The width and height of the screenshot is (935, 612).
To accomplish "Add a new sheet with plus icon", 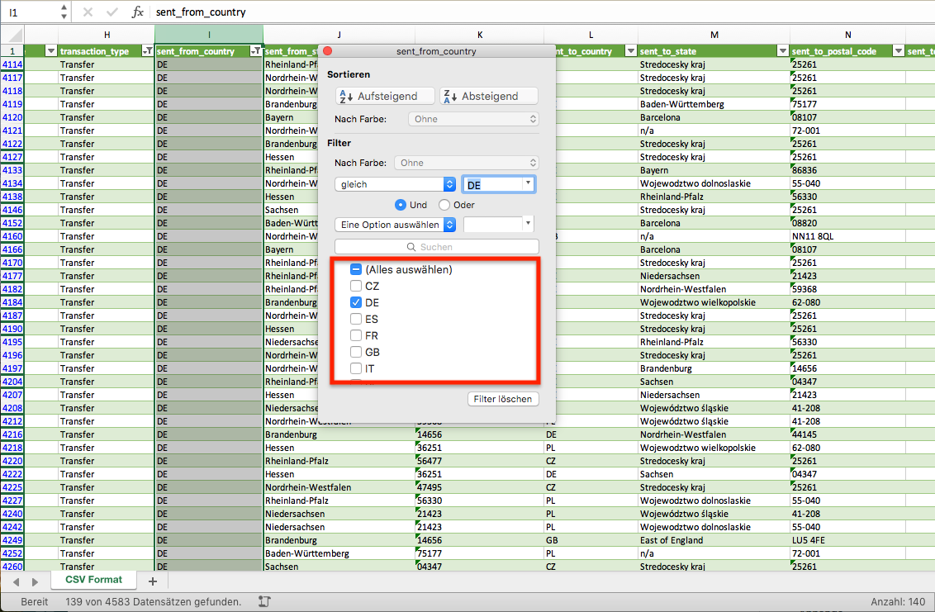I will [153, 581].
